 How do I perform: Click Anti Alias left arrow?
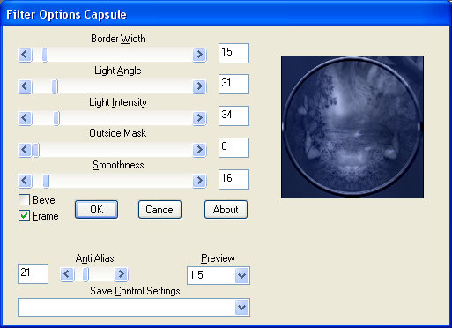[67, 274]
